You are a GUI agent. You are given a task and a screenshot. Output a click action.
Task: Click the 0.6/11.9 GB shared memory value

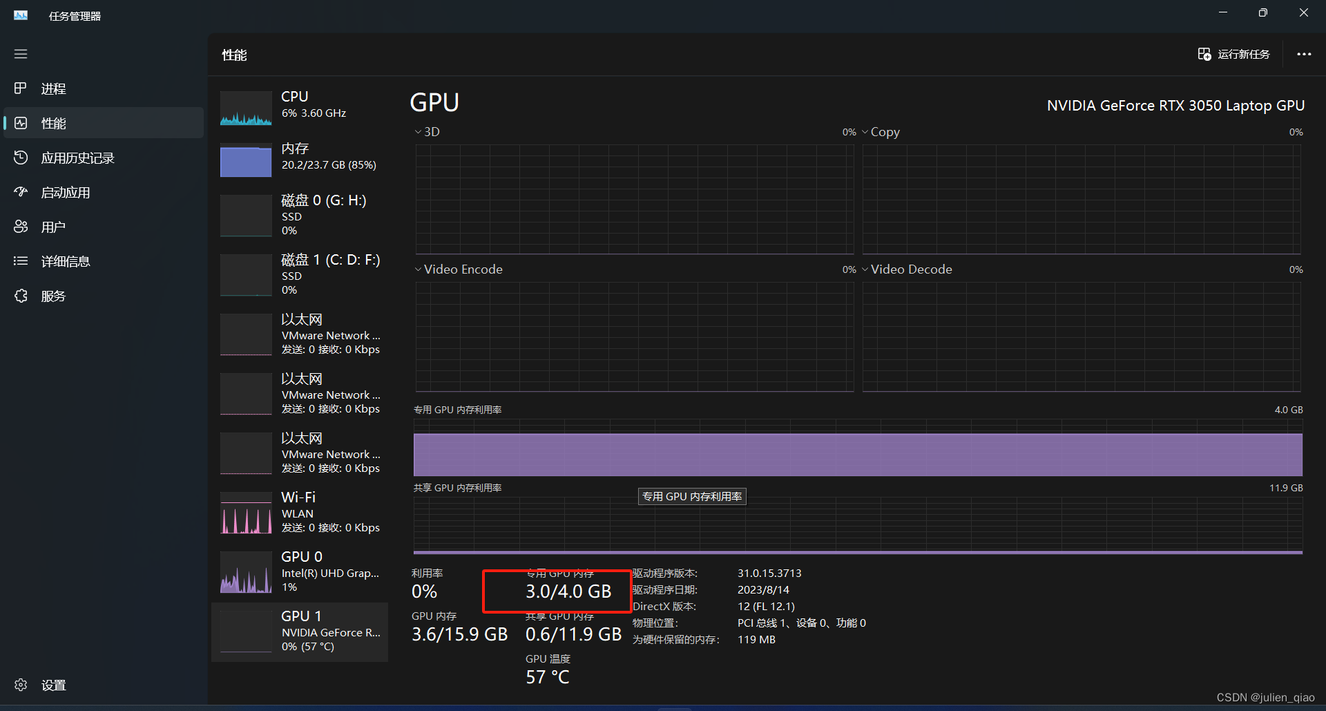click(x=573, y=634)
